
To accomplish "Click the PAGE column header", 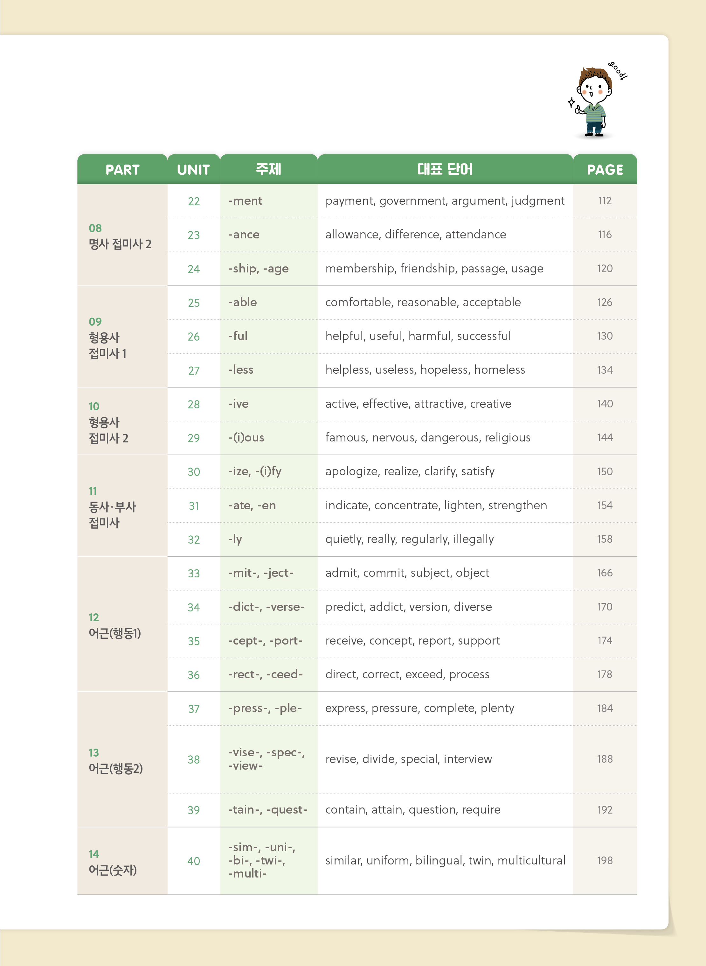I will point(605,170).
